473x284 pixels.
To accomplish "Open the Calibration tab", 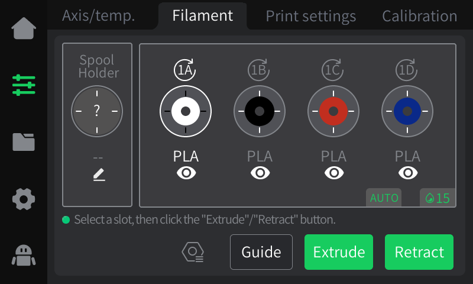I will coord(419,16).
